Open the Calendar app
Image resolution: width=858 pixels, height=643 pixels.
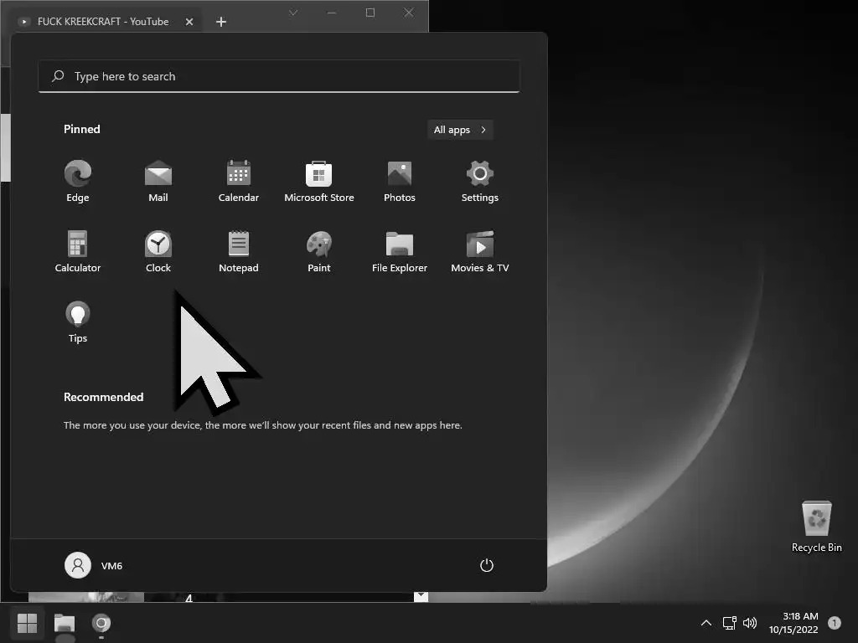pos(239,182)
